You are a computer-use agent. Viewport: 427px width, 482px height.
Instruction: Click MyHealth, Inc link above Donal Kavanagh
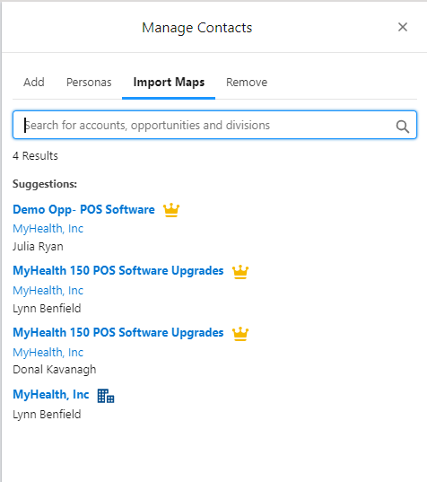pos(48,352)
